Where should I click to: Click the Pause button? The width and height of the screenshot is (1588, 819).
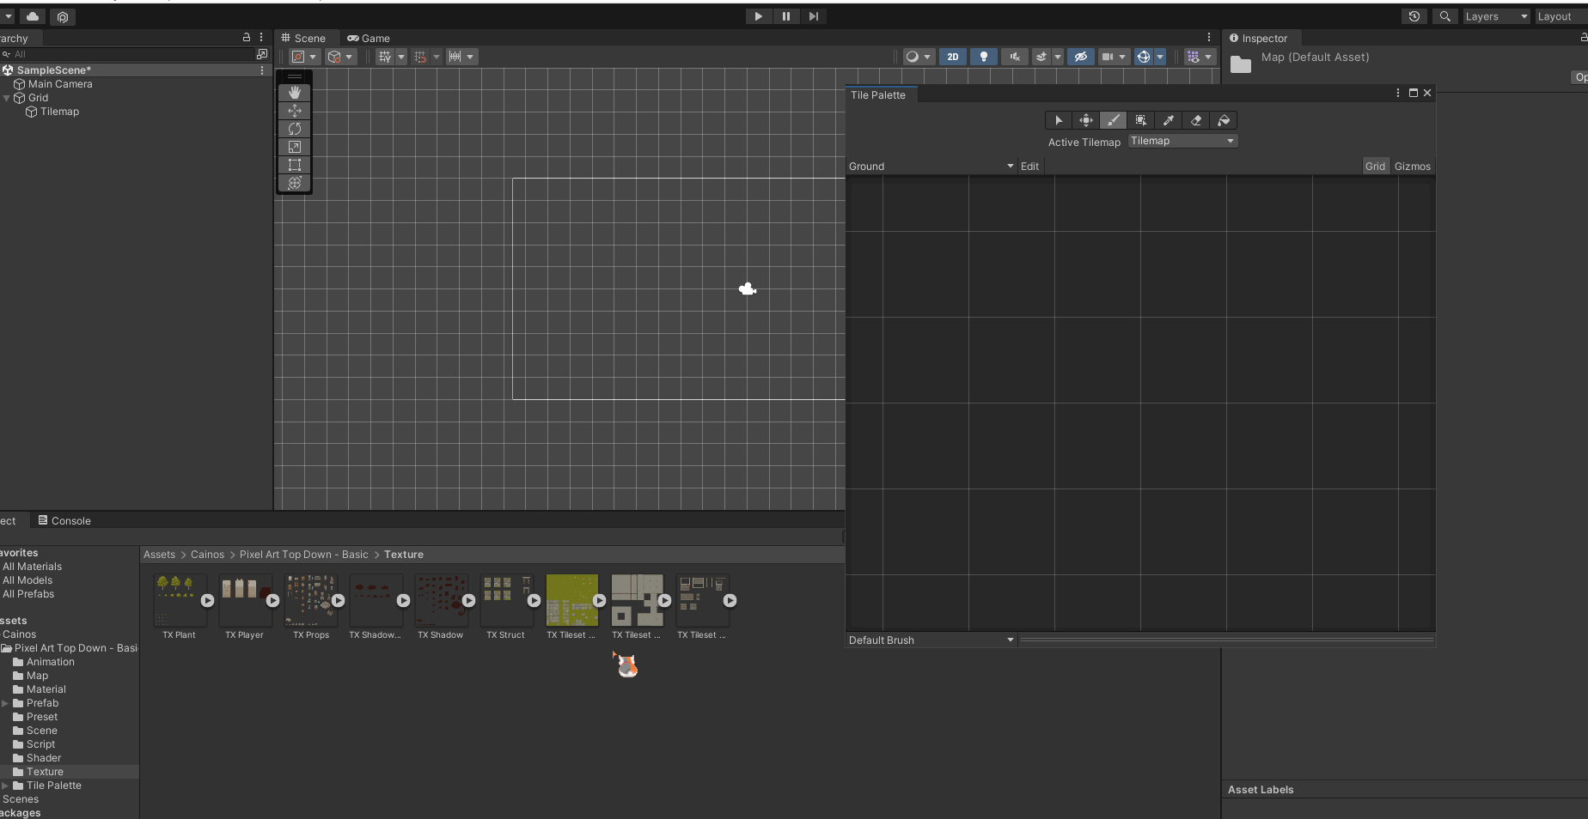pyautogui.click(x=785, y=16)
